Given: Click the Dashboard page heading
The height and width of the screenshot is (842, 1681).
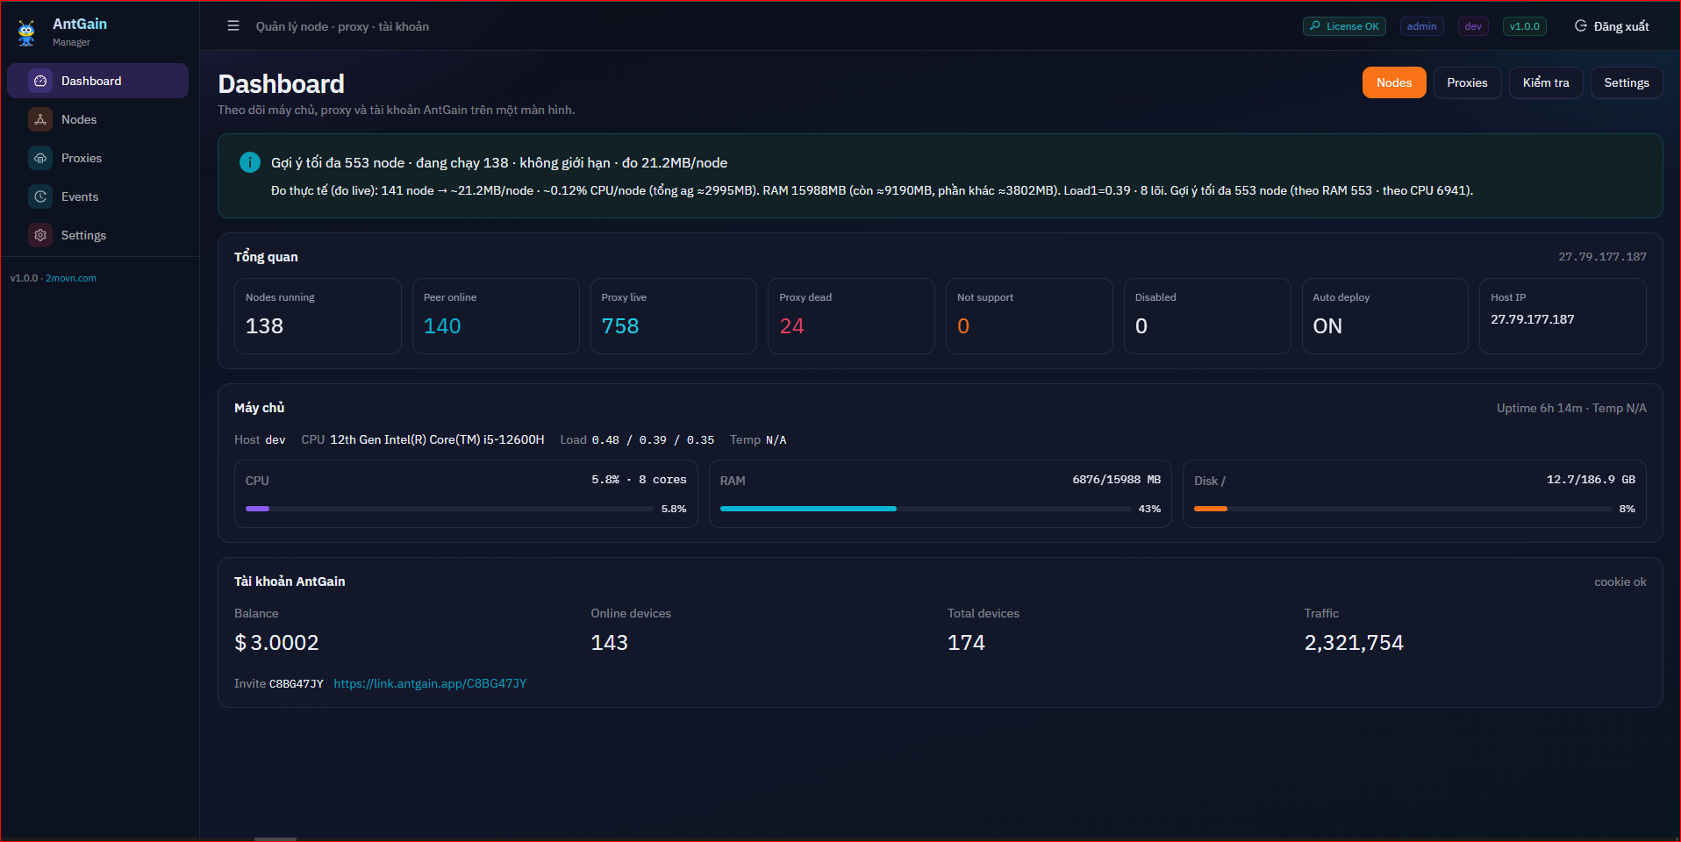Looking at the screenshot, I should pyautogui.click(x=281, y=83).
